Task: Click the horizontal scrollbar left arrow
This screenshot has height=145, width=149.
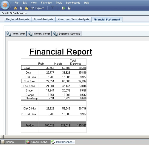Action: [2, 137]
